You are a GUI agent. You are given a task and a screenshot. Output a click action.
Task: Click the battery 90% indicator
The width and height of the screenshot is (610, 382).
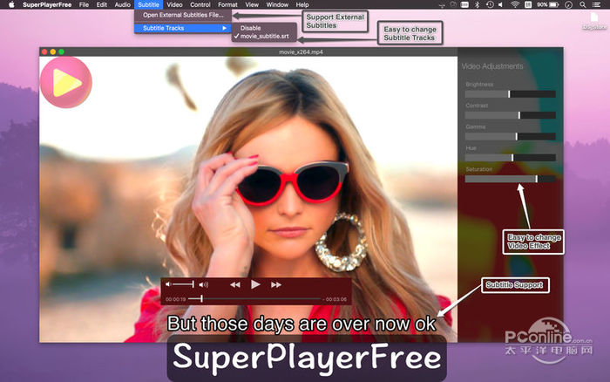pyautogui.click(x=547, y=4)
